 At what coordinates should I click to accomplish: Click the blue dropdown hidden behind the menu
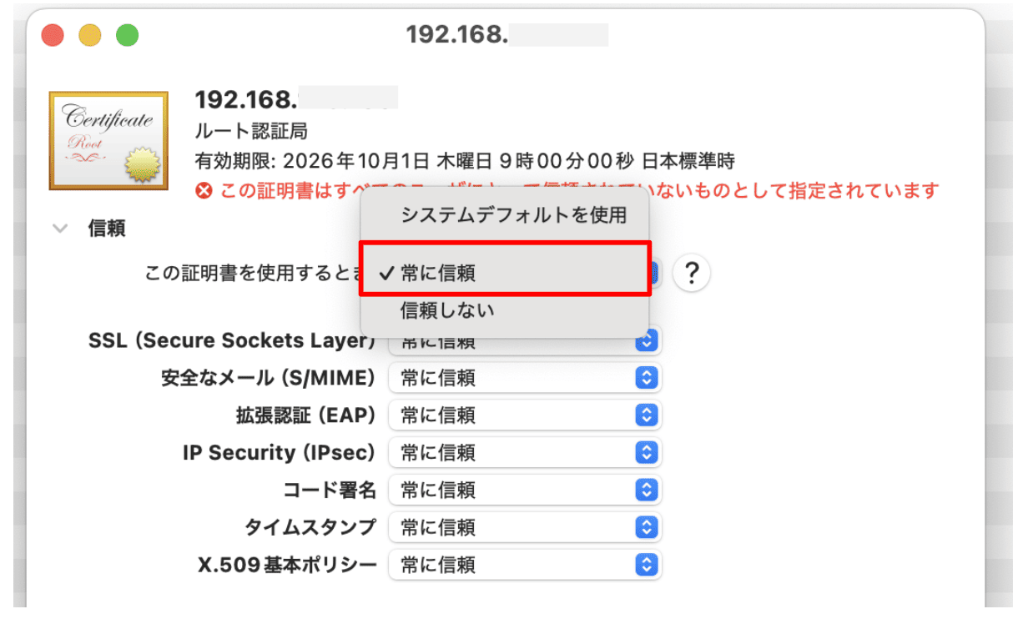tap(655, 272)
